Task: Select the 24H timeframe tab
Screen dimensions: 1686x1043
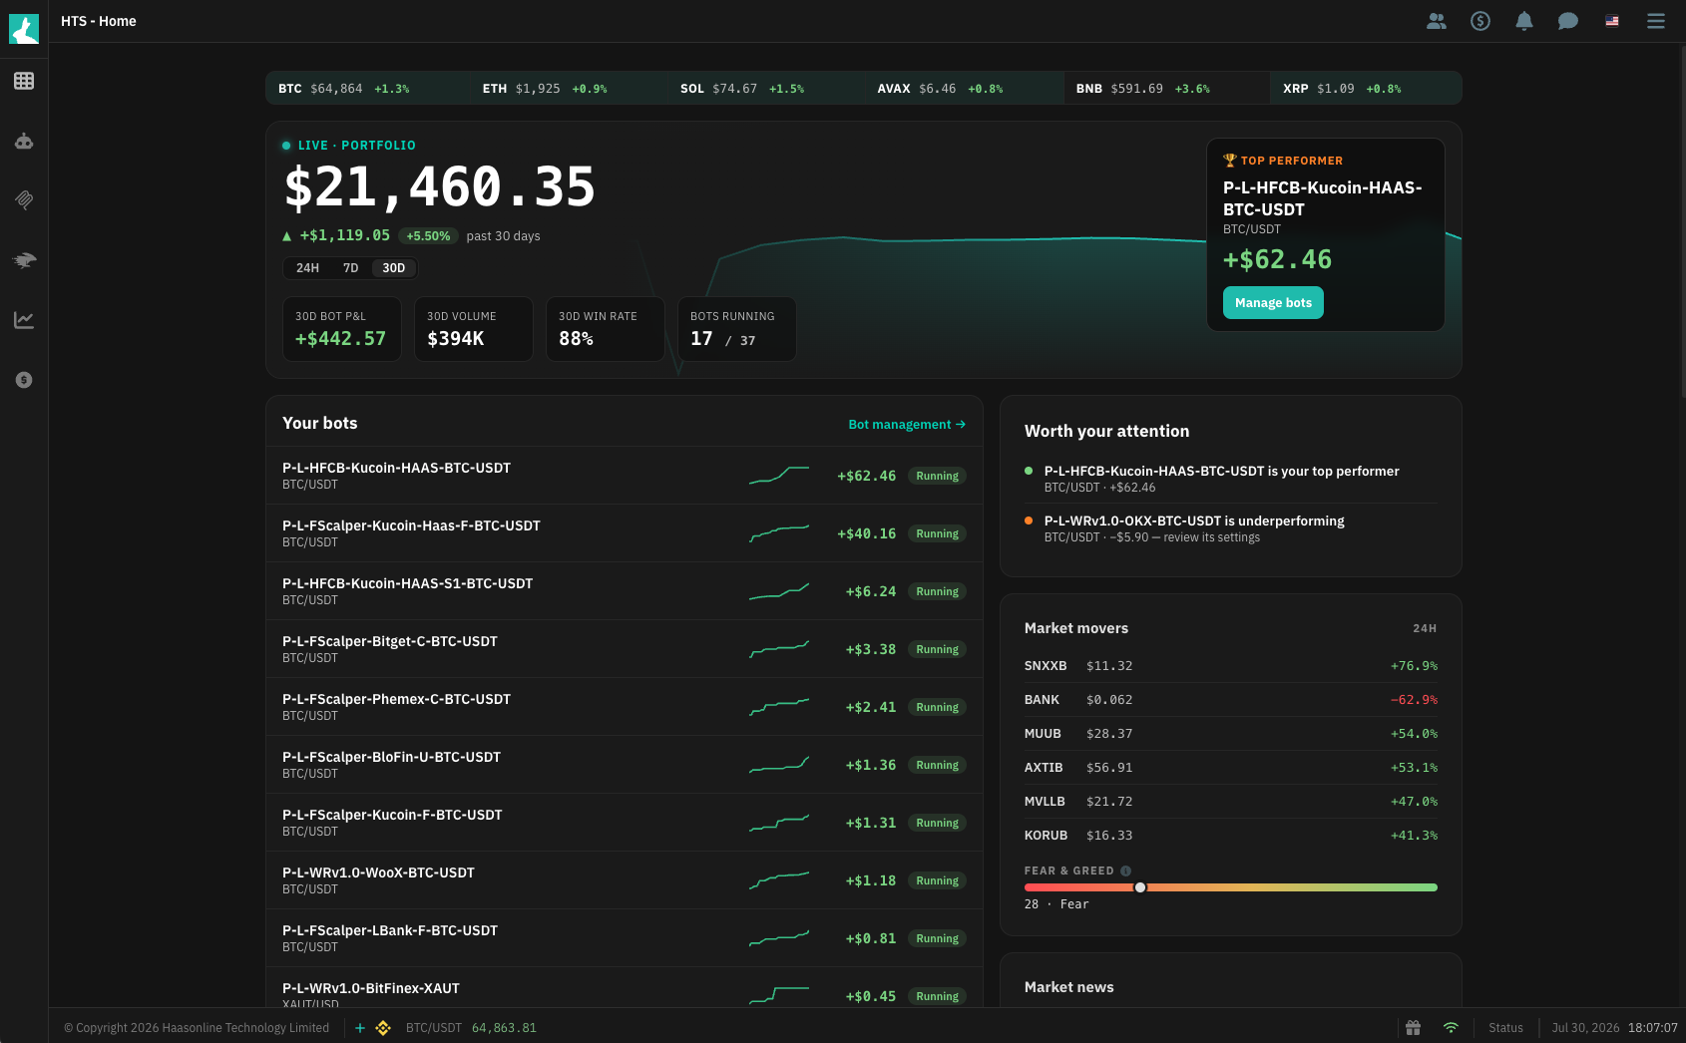Action: tap(307, 268)
